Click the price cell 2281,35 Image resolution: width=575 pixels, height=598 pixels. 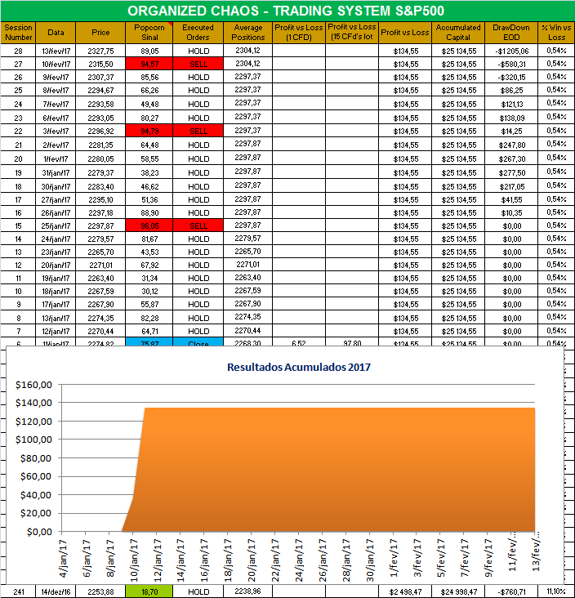point(100,145)
